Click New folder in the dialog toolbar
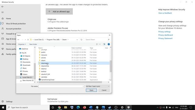 click(33, 44)
